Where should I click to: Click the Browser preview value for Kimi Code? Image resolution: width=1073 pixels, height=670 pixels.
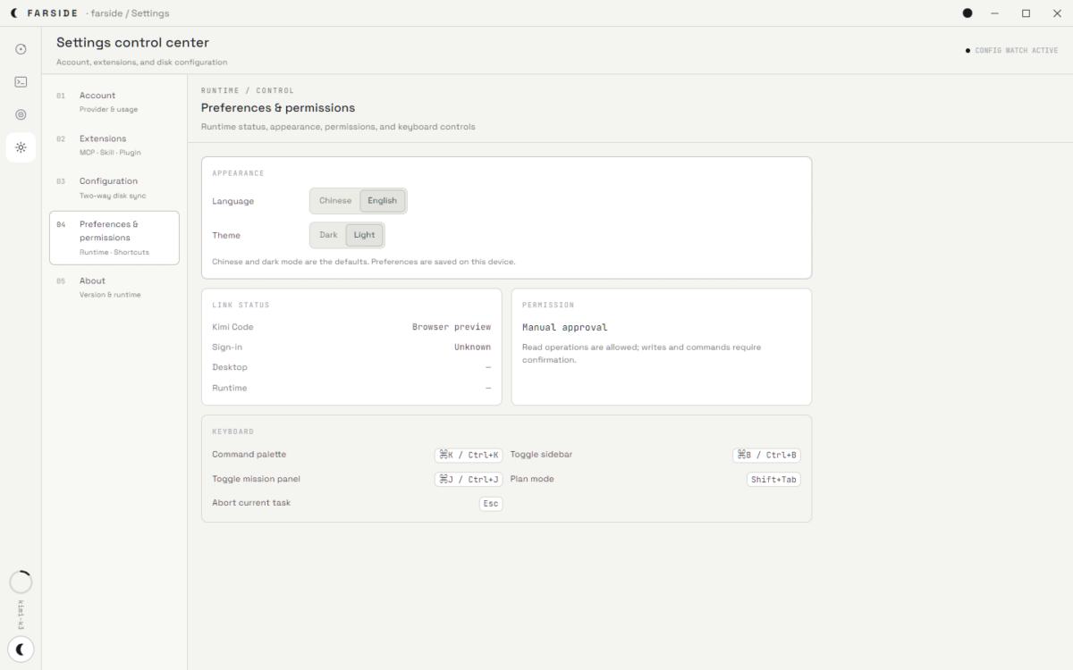pos(452,327)
